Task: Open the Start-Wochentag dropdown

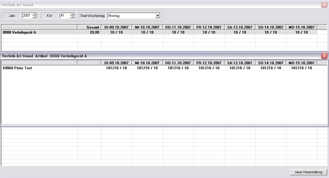Action: click(158, 16)
